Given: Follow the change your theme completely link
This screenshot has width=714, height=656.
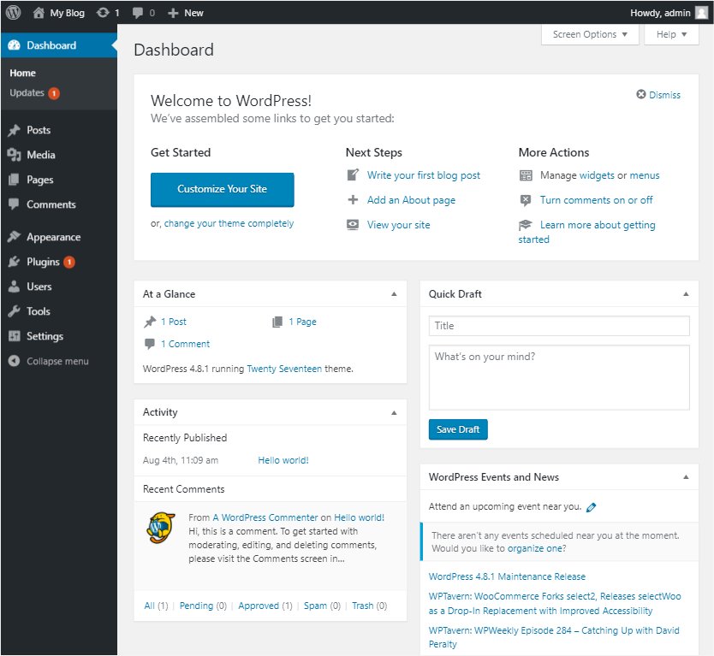Looking at the screenshot, I should click(229, 223).
